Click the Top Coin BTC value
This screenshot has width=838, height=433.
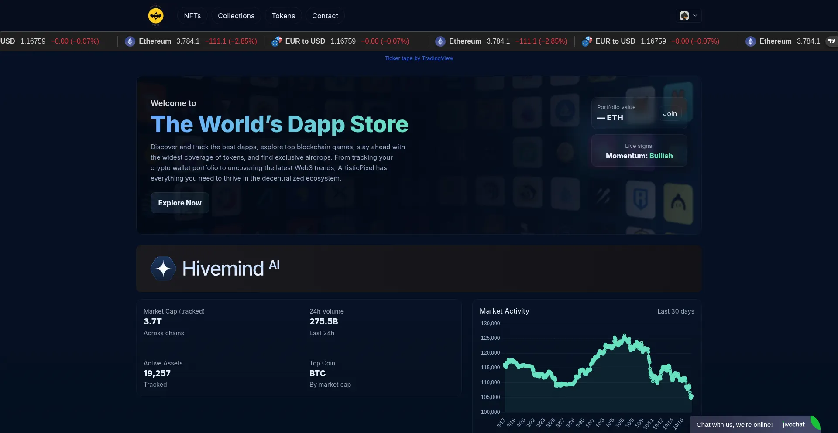(x=317, y=373)
